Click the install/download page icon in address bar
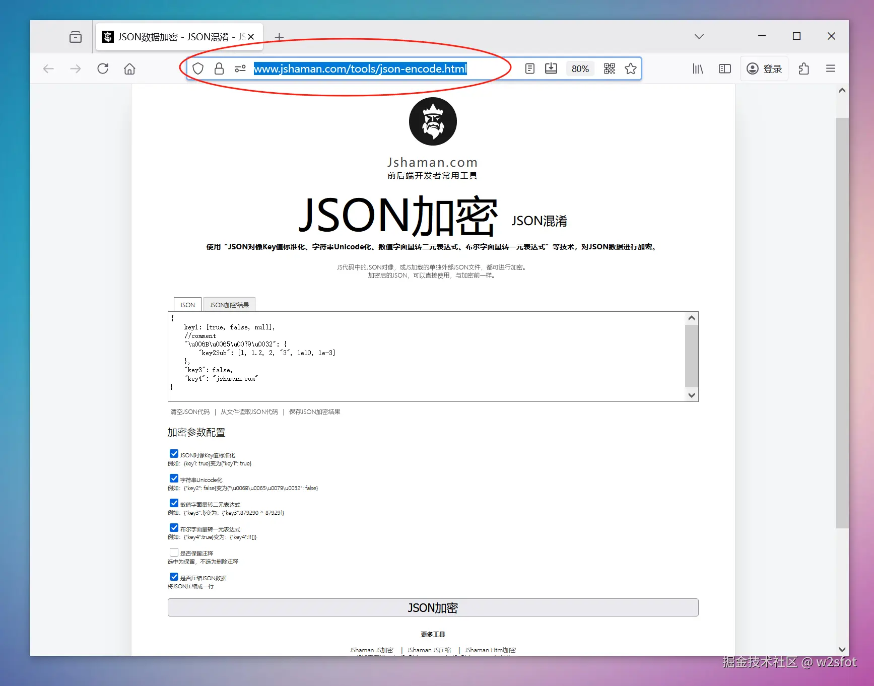Viewport: 874px width, 686px height. click(551, 68)
